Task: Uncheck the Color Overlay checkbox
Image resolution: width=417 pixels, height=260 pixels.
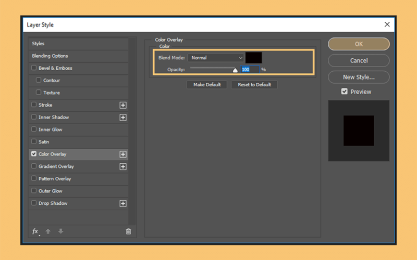Action: coord(34,153)
